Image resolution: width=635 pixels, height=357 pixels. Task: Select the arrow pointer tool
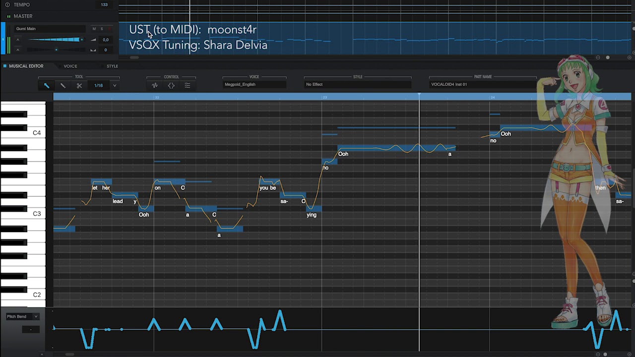pyautogui.click(x=47, y=85)
